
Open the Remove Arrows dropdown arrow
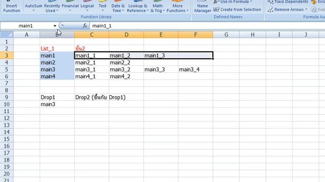[x=306, y=10]
